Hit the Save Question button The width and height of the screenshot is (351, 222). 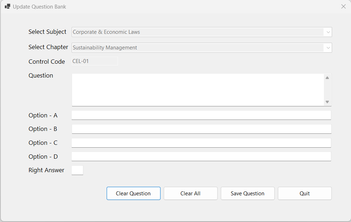point(248,194)
